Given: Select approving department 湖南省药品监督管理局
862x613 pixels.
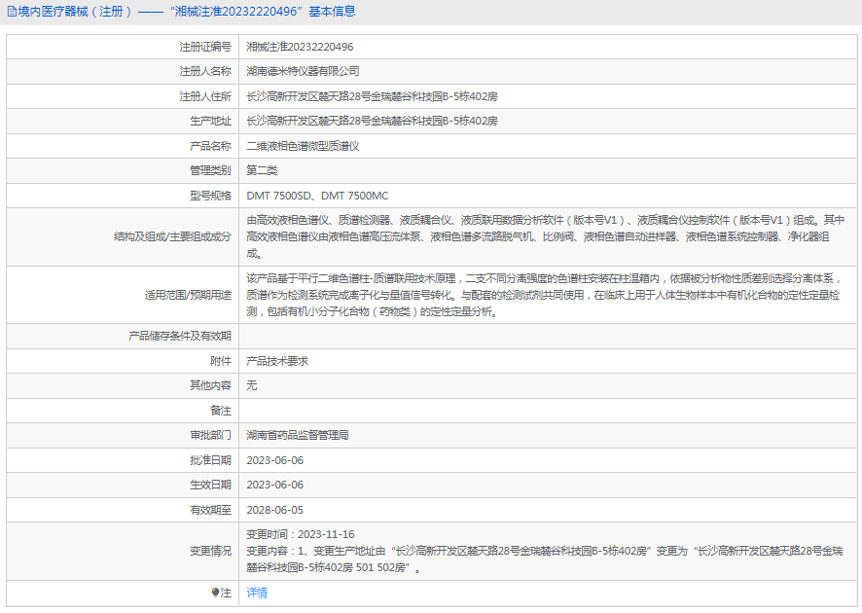Looking at the screenshot, I should [298, 435].
